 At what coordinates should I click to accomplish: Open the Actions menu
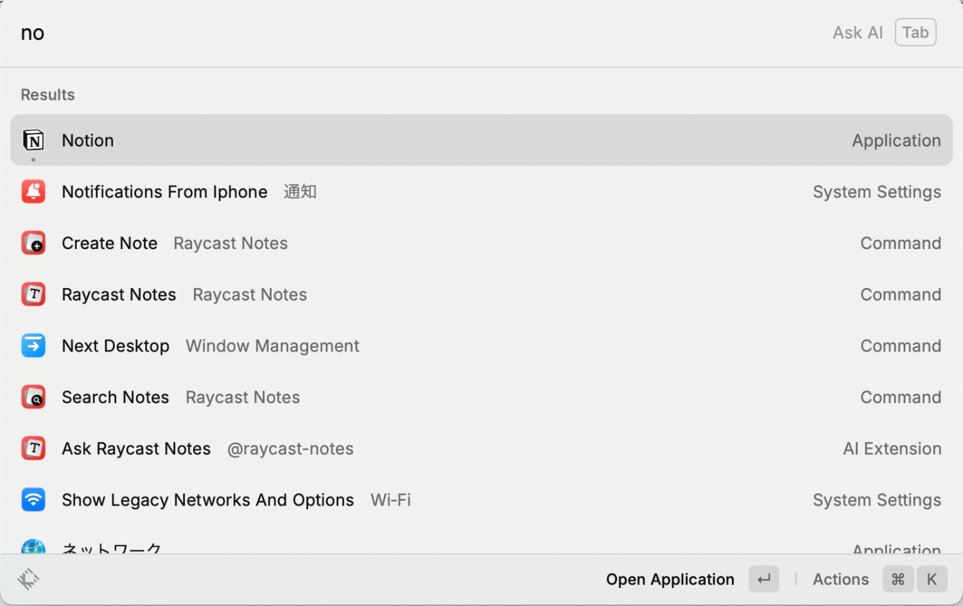(x=840, y=580)
